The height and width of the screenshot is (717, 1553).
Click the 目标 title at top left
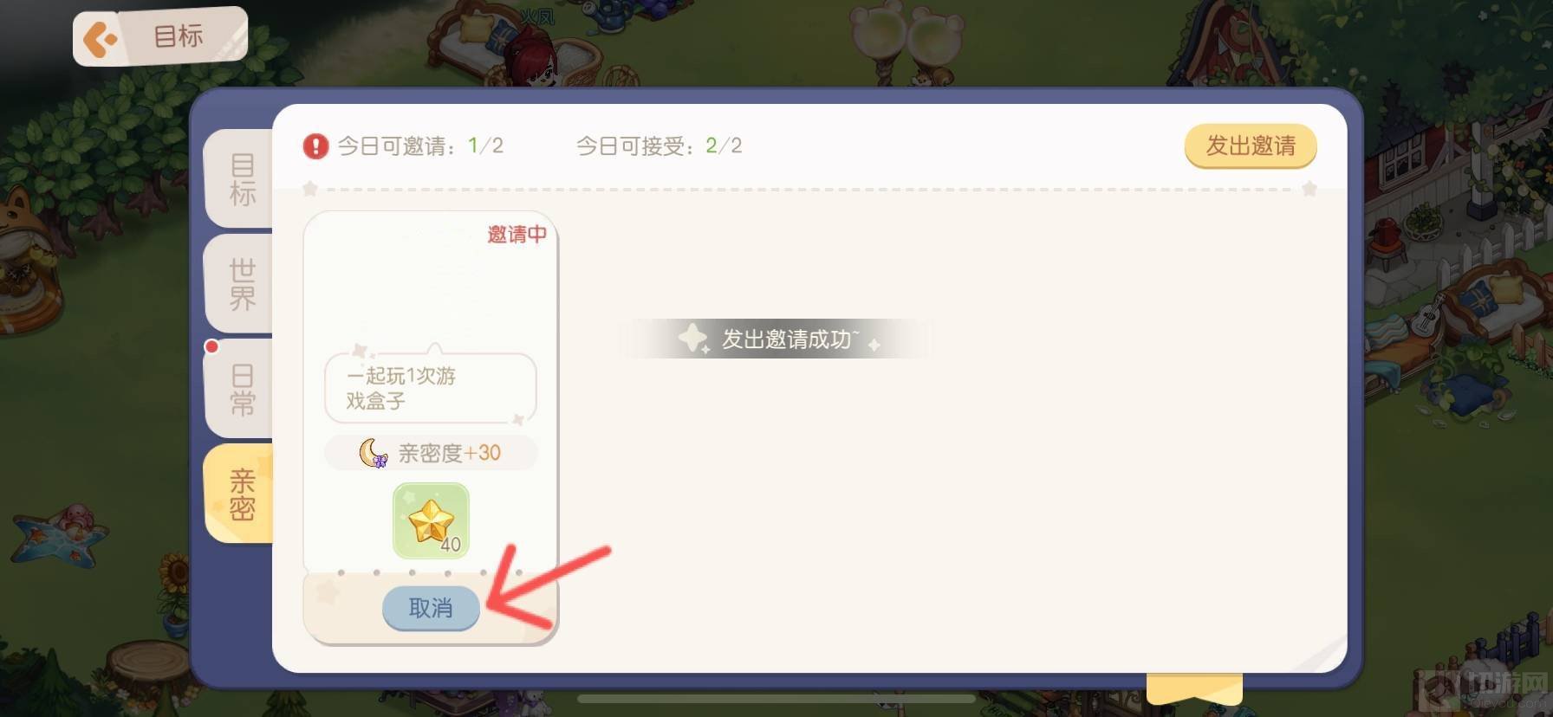click(x=179, y=36)
